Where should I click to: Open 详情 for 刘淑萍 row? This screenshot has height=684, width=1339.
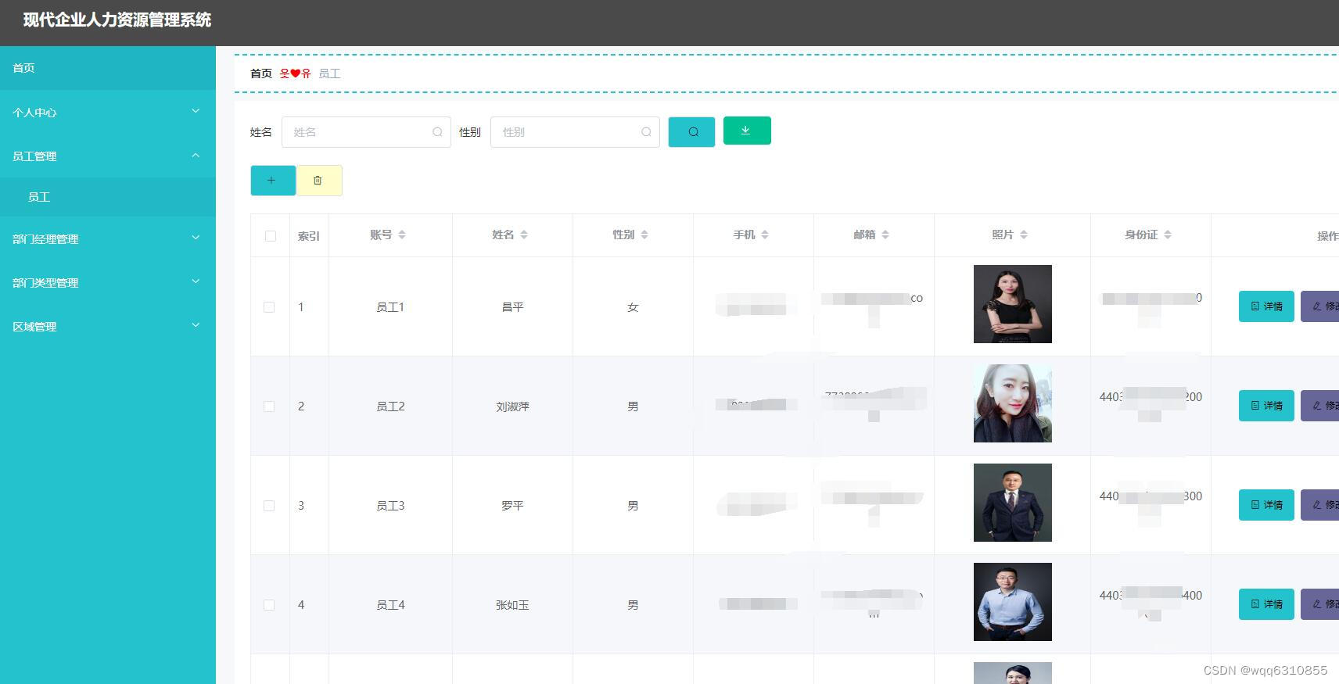click(1266, 406)
